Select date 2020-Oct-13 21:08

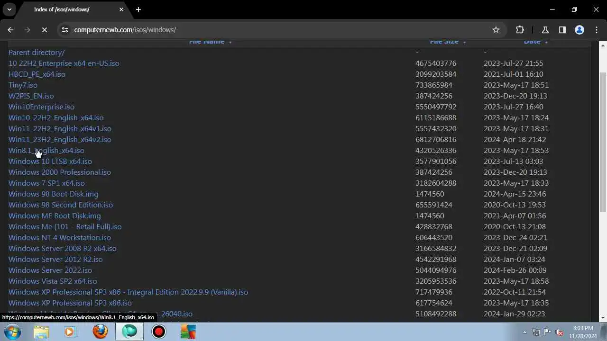(x=515, y=226)
